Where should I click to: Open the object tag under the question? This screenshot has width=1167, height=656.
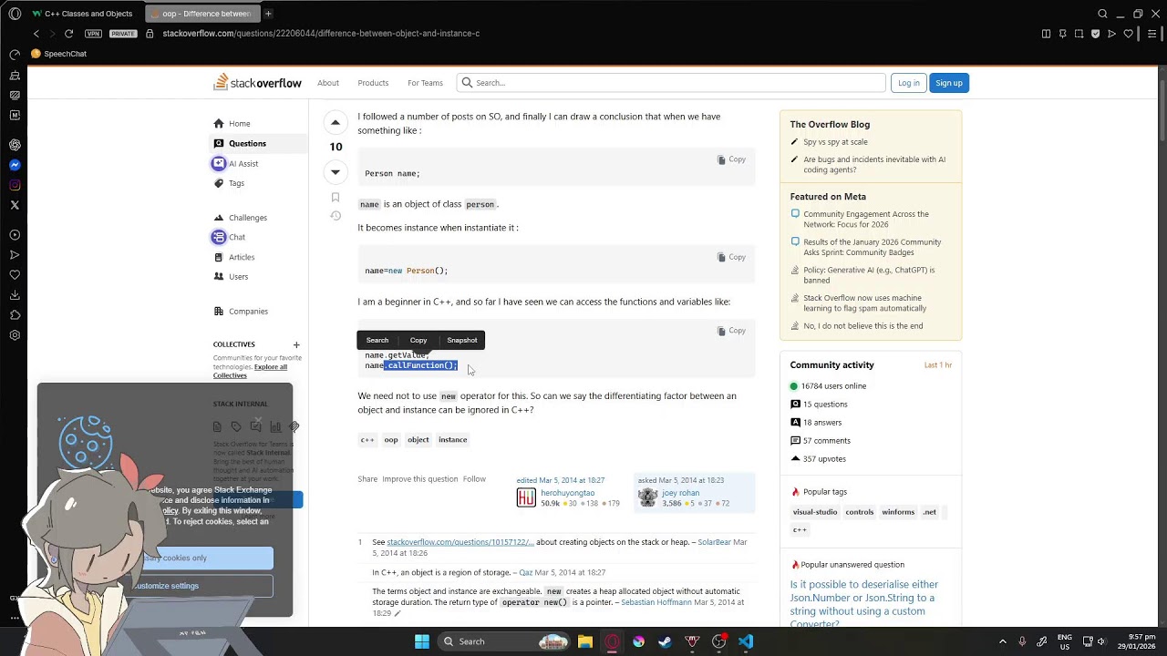click(418, 439)
